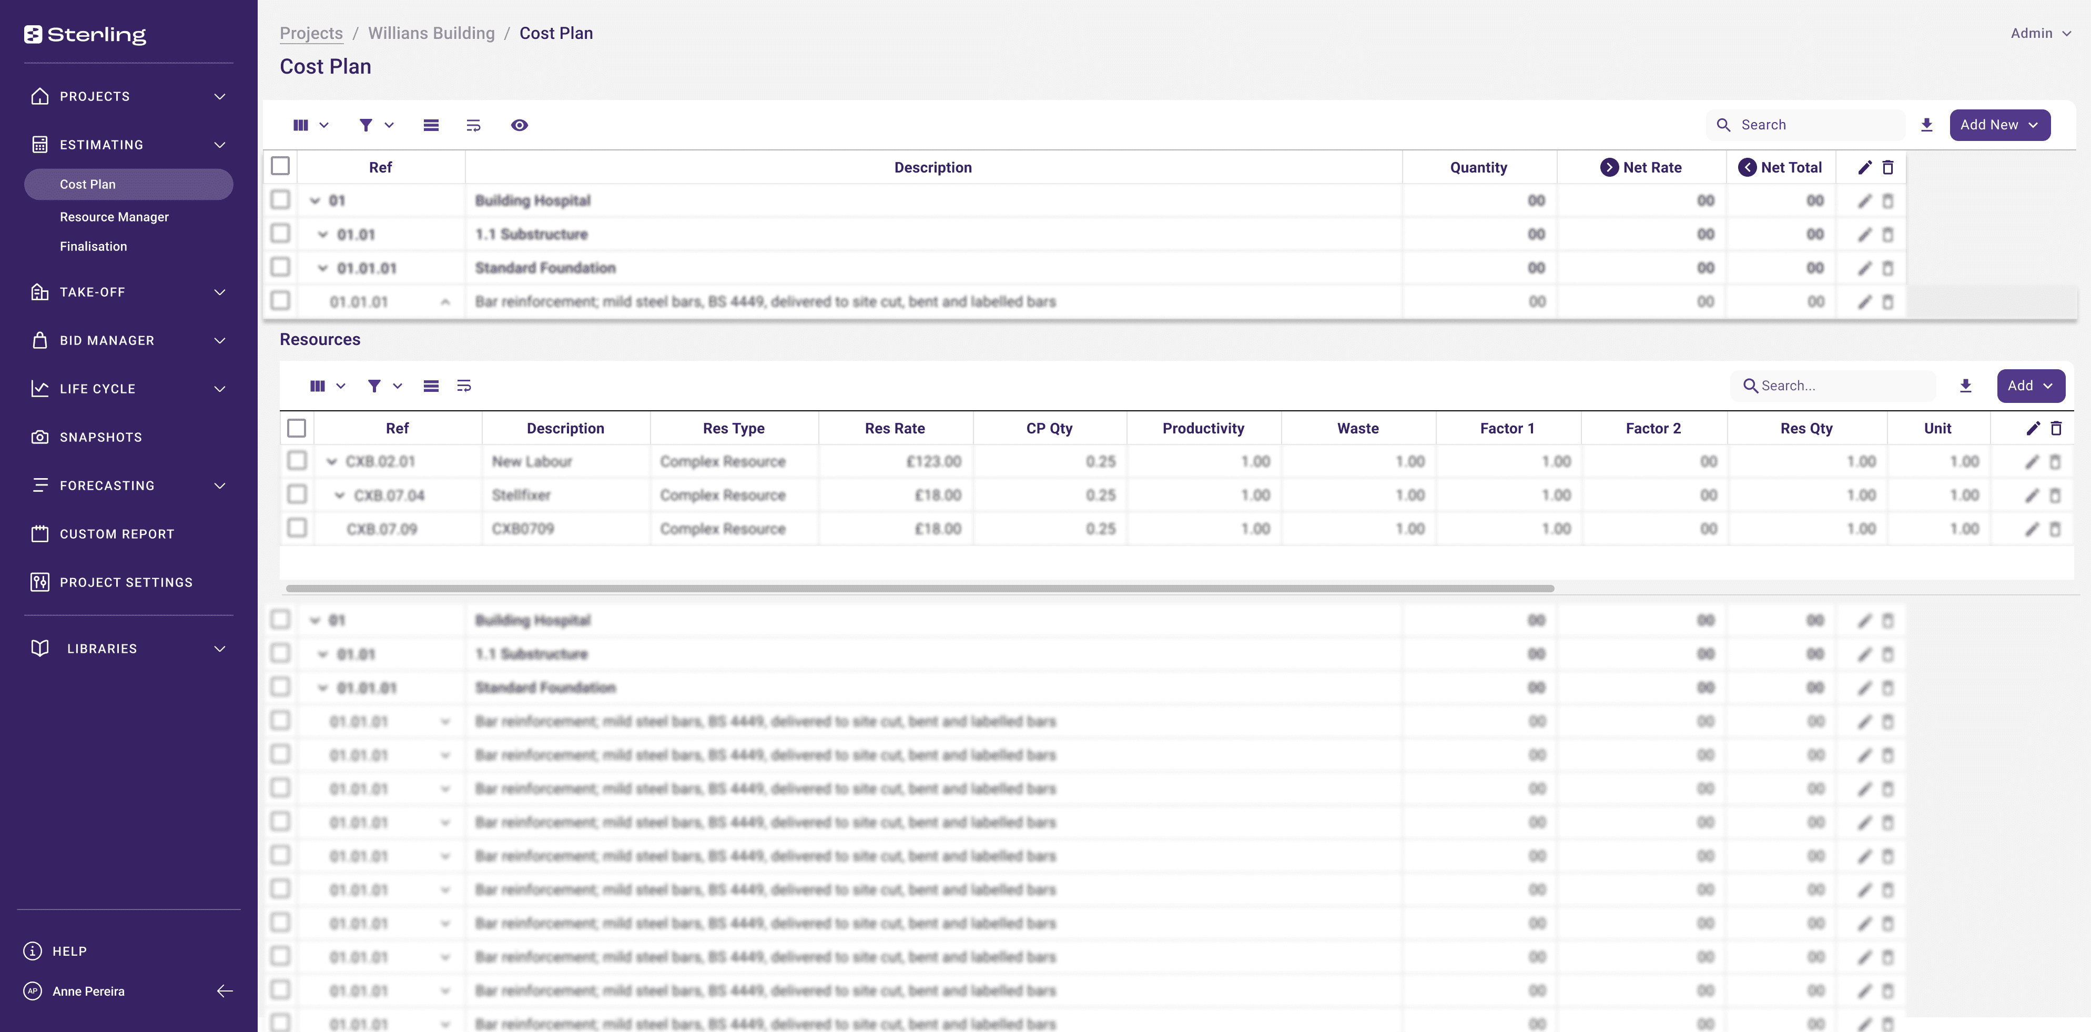Viewport: 2091px width, 1032px height.
Task: Open the Add New dropdown button
Action: (x=1999, y=125)
